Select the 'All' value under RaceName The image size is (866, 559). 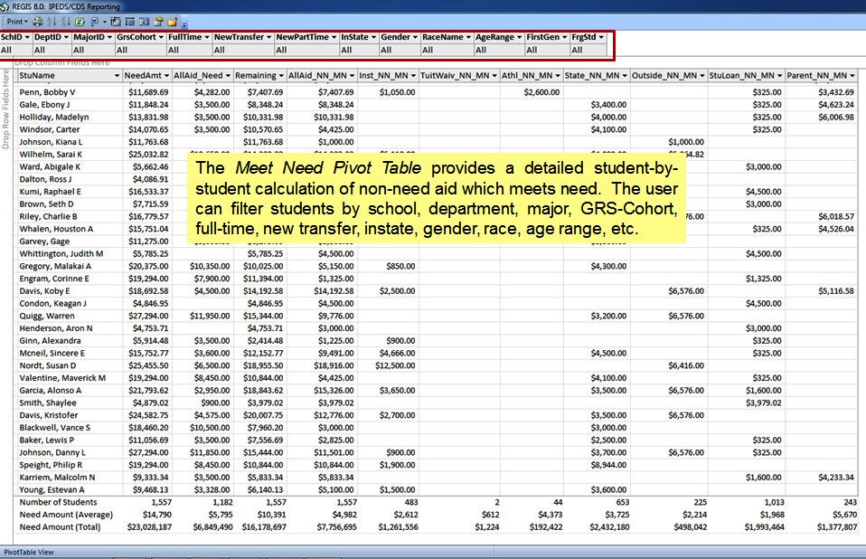pyautogui.click(x=428, y=50)
